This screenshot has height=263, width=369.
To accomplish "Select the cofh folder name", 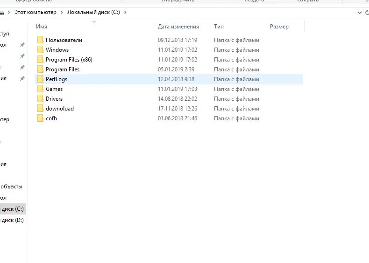I will tap(51, 118).
